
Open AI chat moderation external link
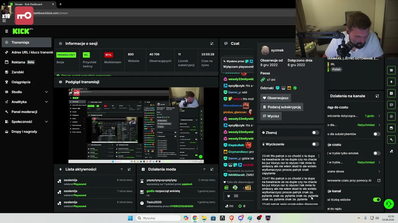point(379,181)
